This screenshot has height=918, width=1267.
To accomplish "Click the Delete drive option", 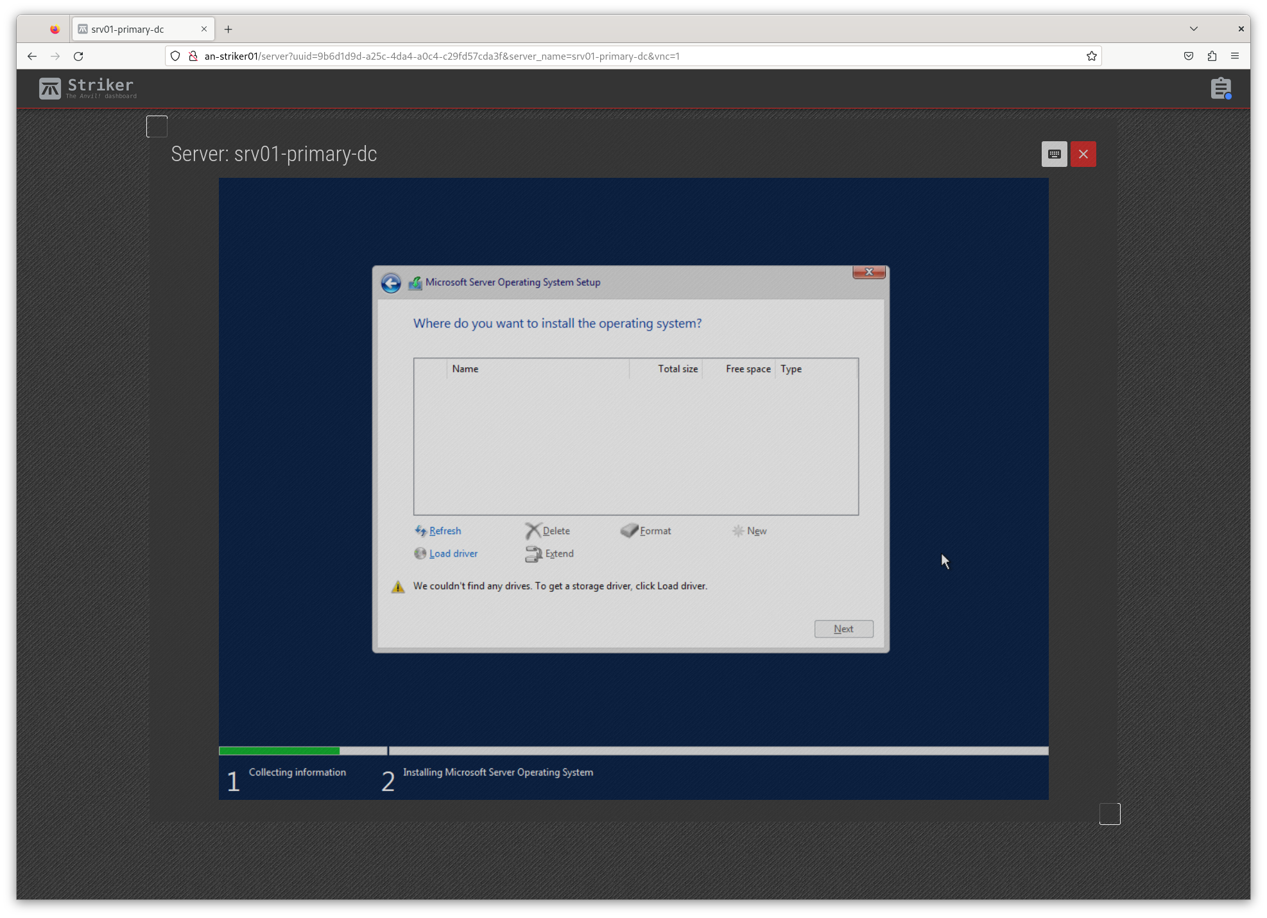I will tap(556, 531).
